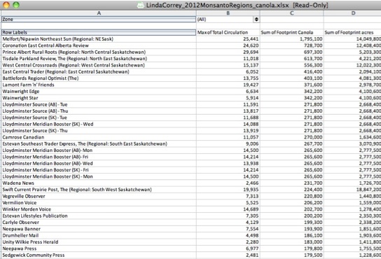
Task: Select canola footprint value 416,400
Action: pos(313,71)
